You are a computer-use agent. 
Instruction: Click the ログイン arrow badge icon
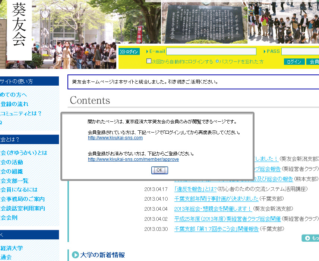pyautogui.click(x=129, y=52)
